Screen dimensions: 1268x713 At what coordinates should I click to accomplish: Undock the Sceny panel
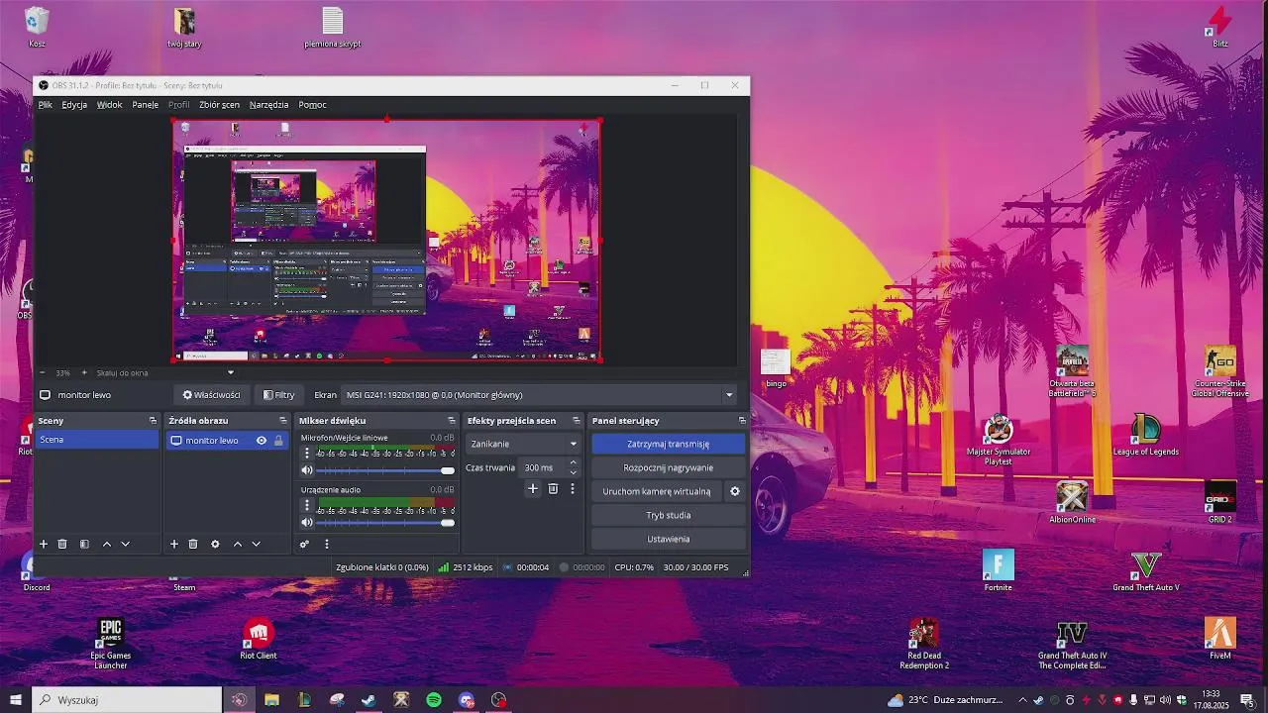click(x=153, y=421)
